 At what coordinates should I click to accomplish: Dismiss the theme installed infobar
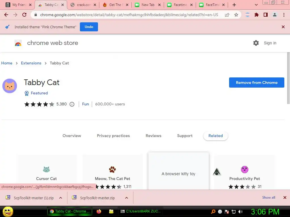[283, 27]
